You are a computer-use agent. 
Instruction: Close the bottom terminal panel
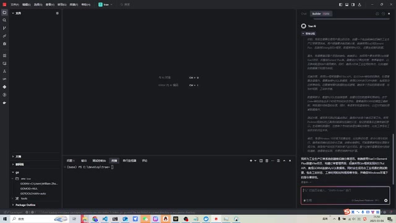click(x=290, y=160)
